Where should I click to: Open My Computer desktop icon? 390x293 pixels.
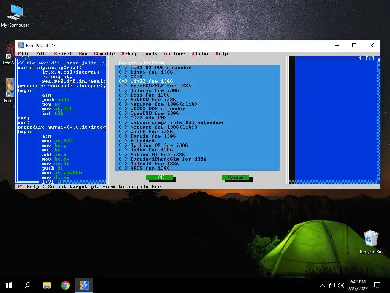15,16
